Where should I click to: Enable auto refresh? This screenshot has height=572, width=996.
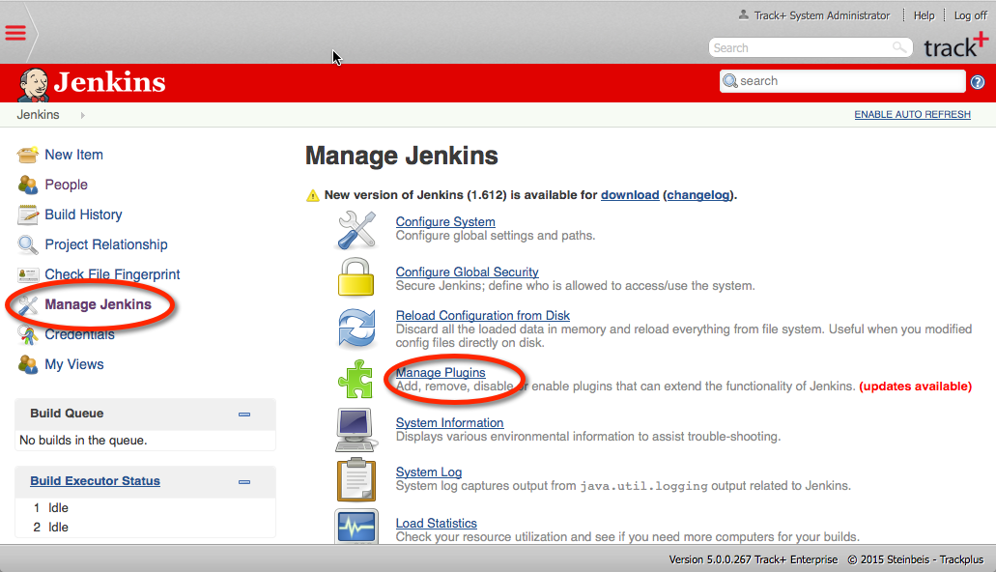pyautogui.click(x=911, y=114)
